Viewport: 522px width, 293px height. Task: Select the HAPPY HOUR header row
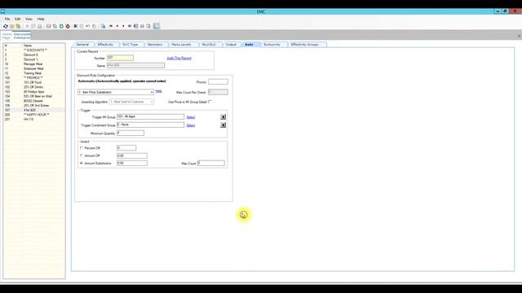[x=34, y=115]
